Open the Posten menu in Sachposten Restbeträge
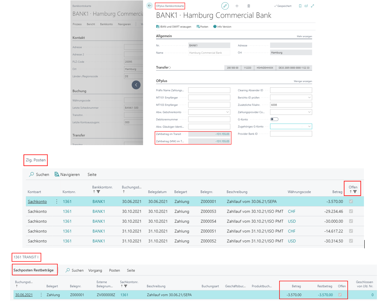This screenshot has width=382, height=301. coord(114,270)
